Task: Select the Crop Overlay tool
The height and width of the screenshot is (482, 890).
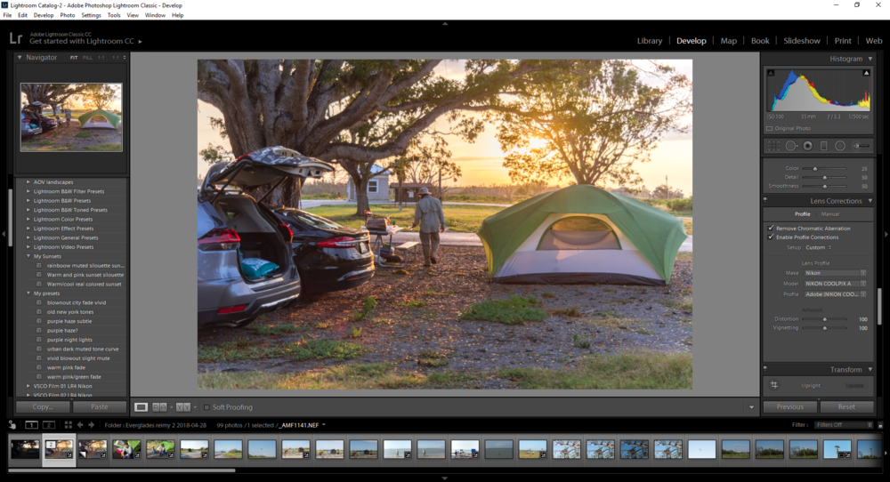Action: click(x=773, y=146)
